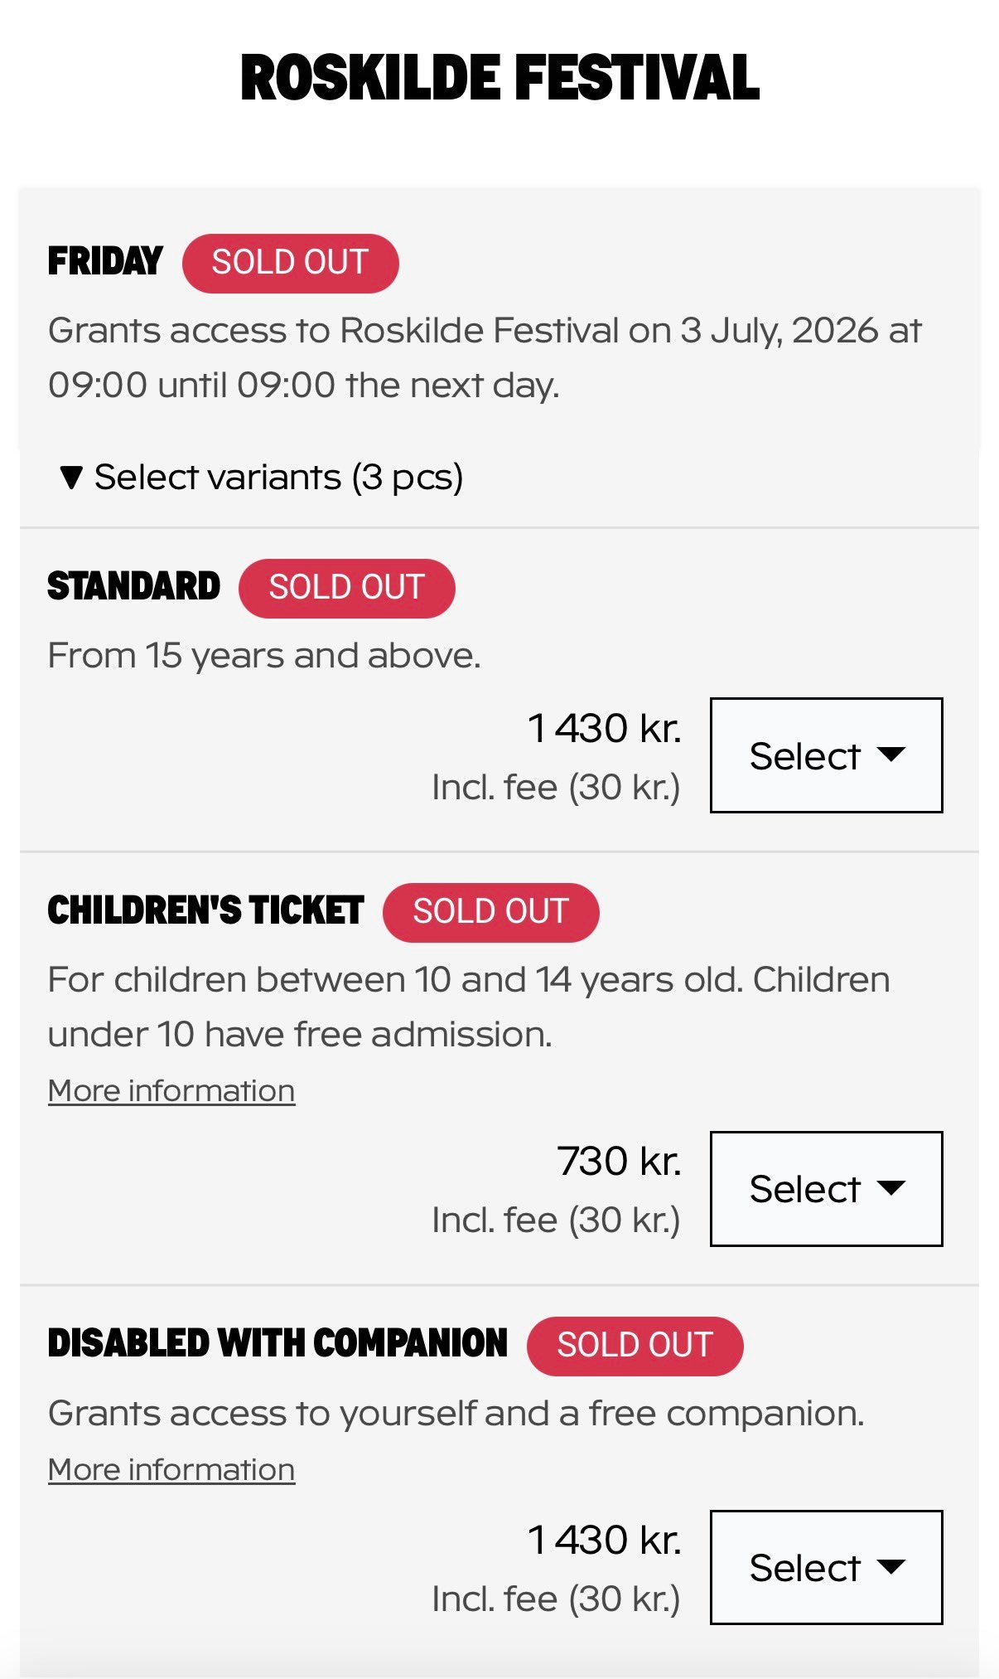Open Select dropdown for Disabled with Companion
The height and width of the screenshot is (1679, 999).
pyautogui.click(x=826, y=1567)
